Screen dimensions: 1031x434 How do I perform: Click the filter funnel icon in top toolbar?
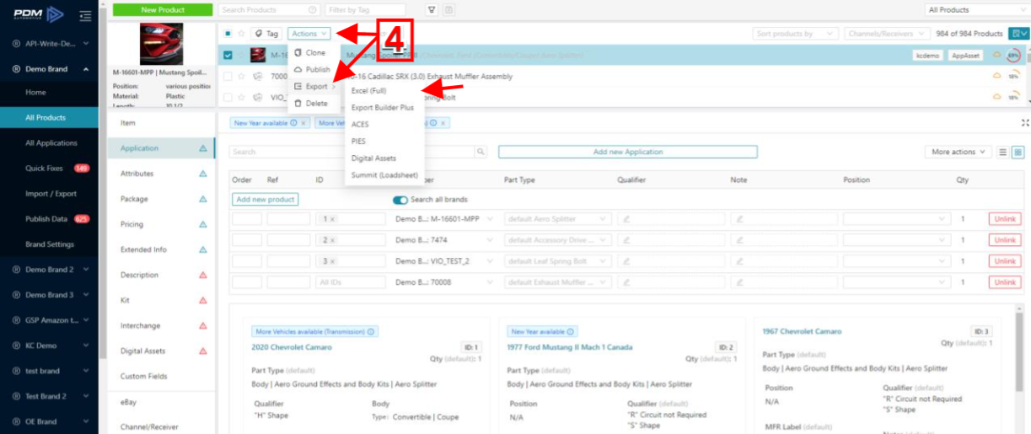tap(432, 10)
